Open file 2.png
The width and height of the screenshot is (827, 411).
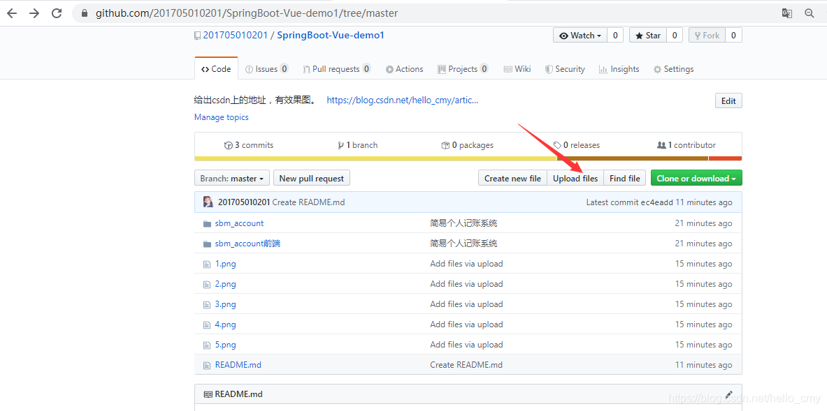pyautogui.click(x=225, y=284)
